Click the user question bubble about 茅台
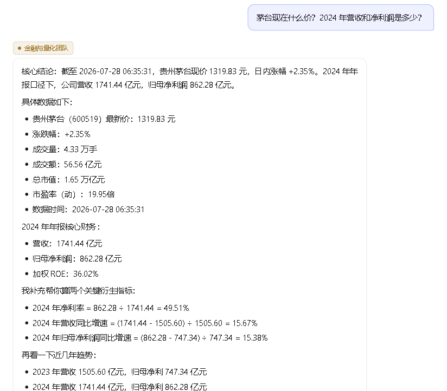 [341, 18]
